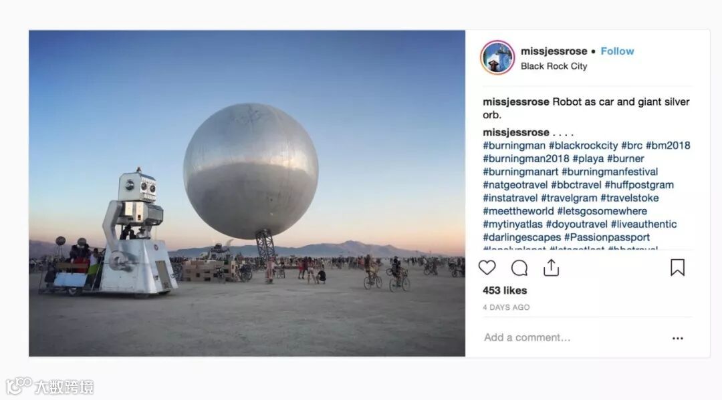Open missjessrose username in header
The width and height of the screenshot is (722, 400).
tap(554, 51)
